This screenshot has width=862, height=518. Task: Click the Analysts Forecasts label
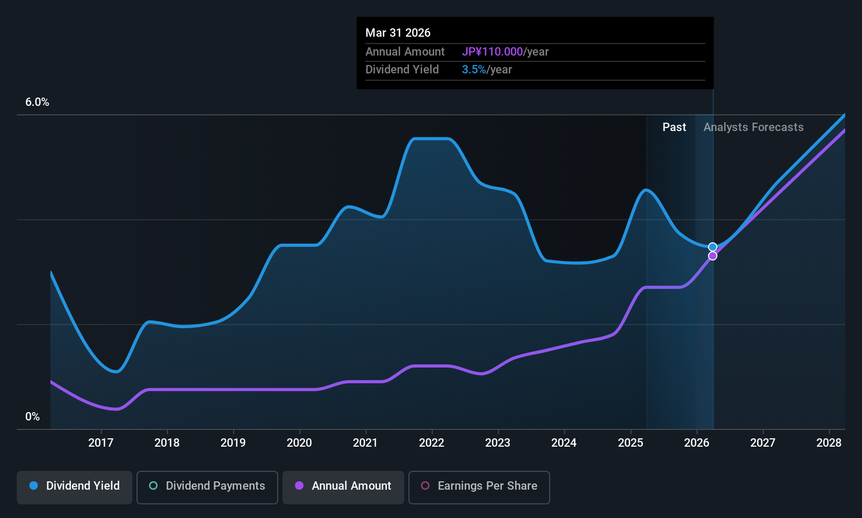753,127
